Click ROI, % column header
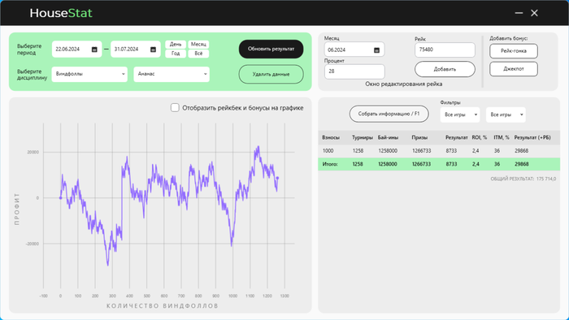This screenshot has width=569, height=320. pyautogui.click(x=480, y=138)
